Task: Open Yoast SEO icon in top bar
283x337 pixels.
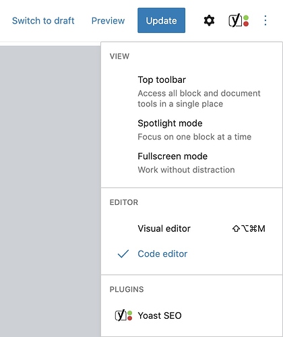Action: pyautogui.click(x=239, y=20)
